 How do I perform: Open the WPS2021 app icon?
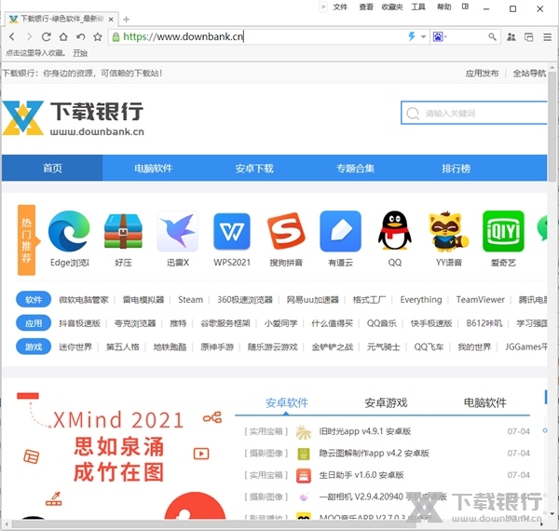pyautogui.click(x=232, y=231)
